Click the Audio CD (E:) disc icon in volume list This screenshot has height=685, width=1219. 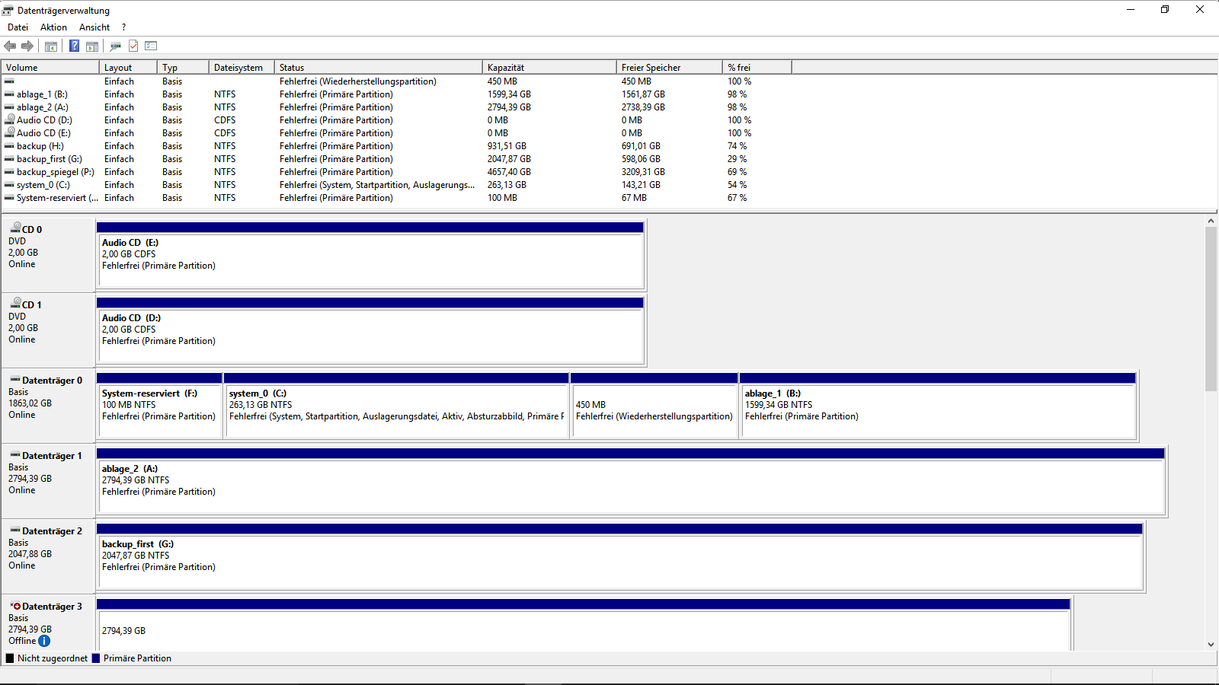[10, 132]
